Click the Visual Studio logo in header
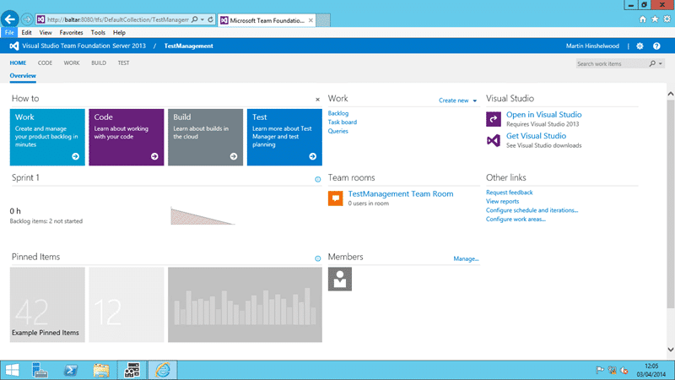 click(x=13, y=46)
